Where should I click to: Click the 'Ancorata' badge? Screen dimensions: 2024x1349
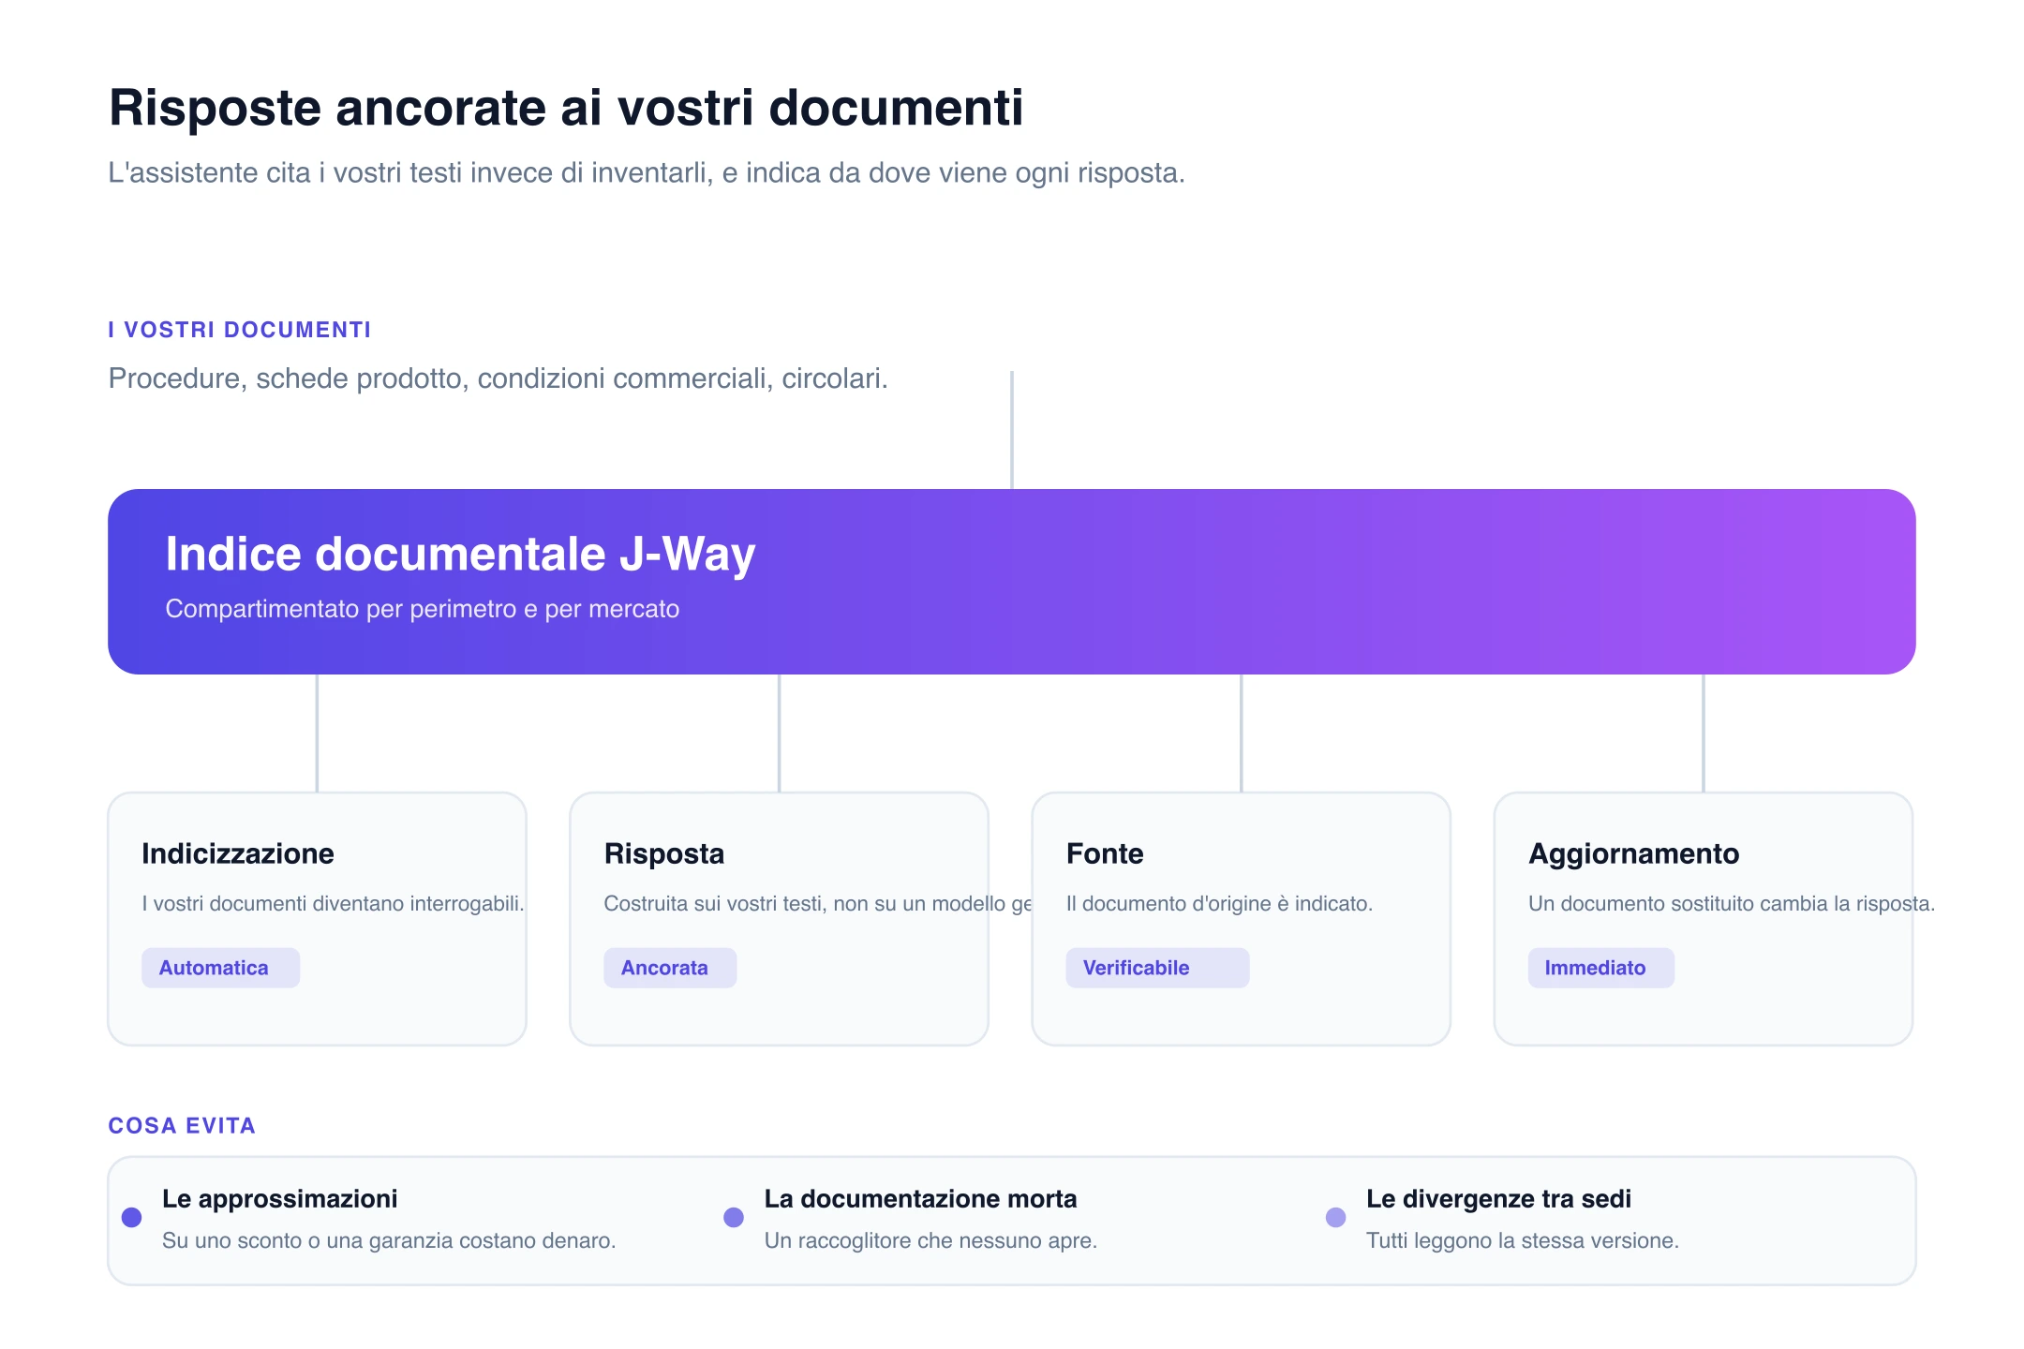point(670,968)
